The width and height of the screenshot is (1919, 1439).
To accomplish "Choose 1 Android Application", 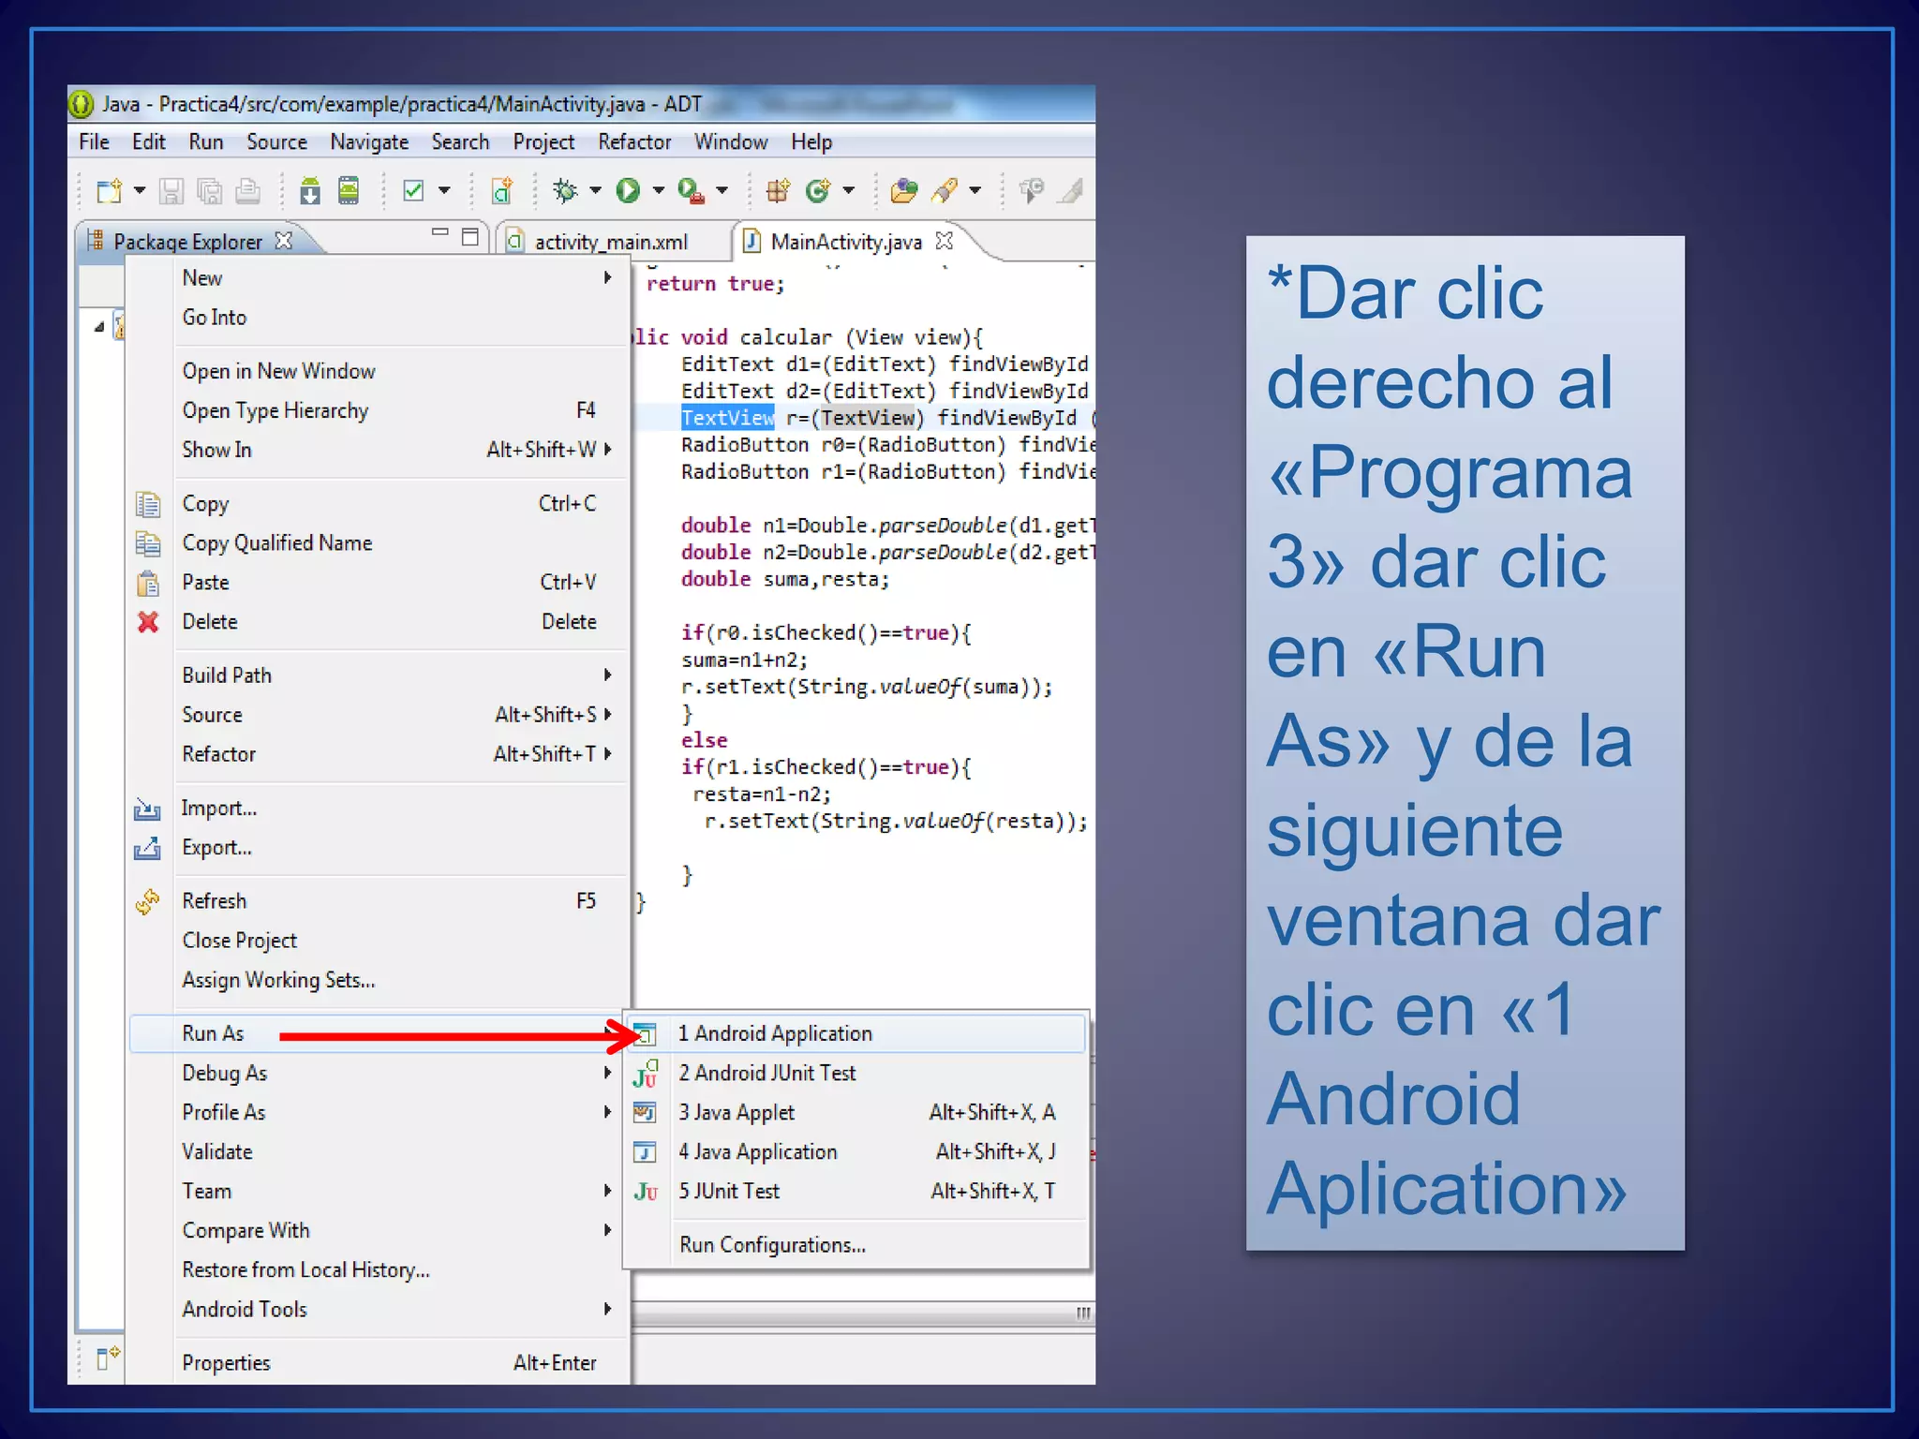I will tap(855, 1033).
